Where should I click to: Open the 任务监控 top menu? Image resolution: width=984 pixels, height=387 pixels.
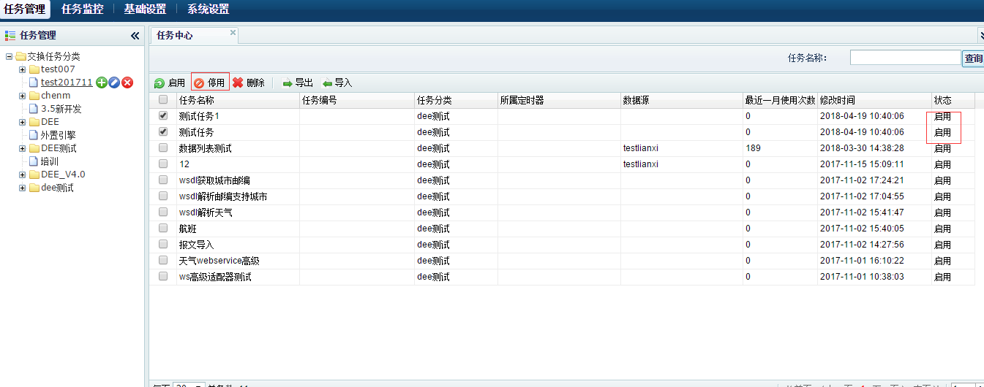[83, 9]
